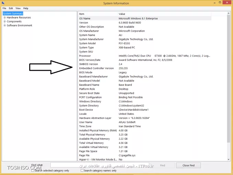Select the Available Virtual Memory row
The height and width of the screenshot is (175, 233).
pos(145,147)
